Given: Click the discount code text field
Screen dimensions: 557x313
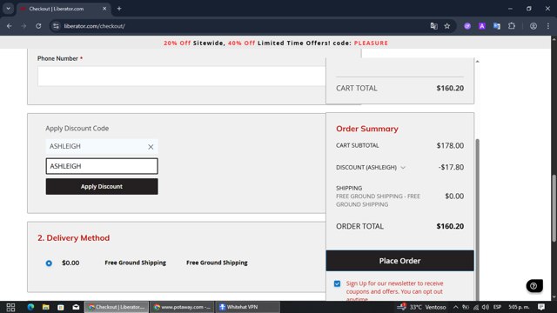Looking at the screenshot, I should (102, 166).
